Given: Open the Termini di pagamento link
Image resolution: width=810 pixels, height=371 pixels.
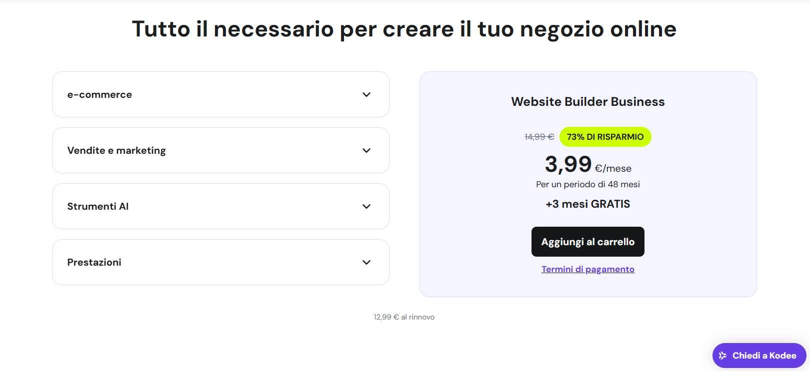Looking at the screenshot, I should tap(587, 269).
